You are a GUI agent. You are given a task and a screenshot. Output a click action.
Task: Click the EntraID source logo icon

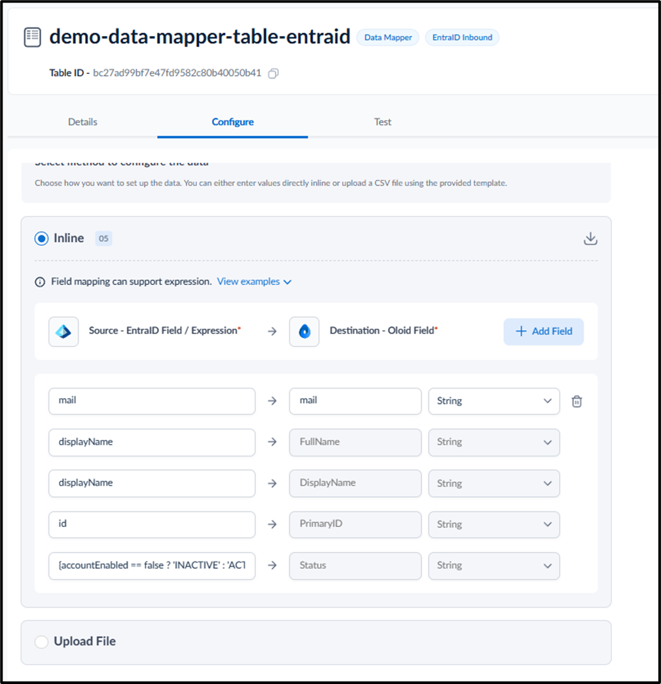63,332
